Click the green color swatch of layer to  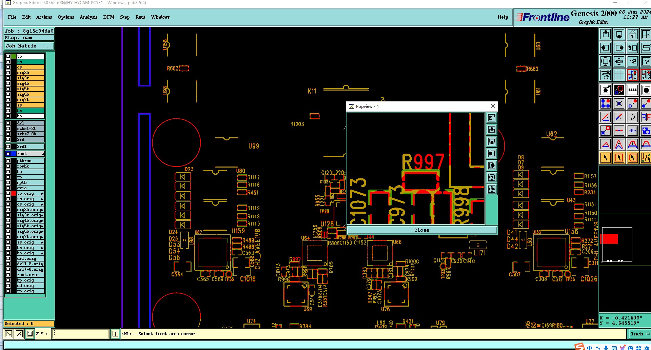[x=14, y=56]
